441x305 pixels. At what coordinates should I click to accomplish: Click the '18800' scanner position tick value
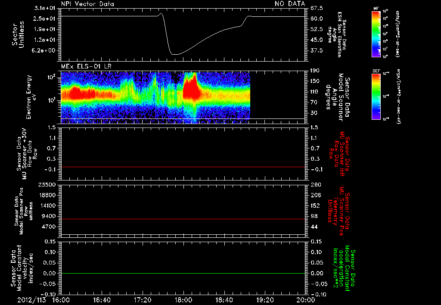(47, 195)
